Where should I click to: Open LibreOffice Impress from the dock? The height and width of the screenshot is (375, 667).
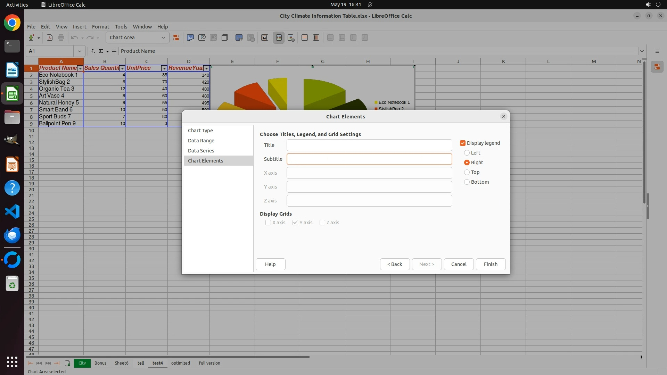tap(12, 165)
